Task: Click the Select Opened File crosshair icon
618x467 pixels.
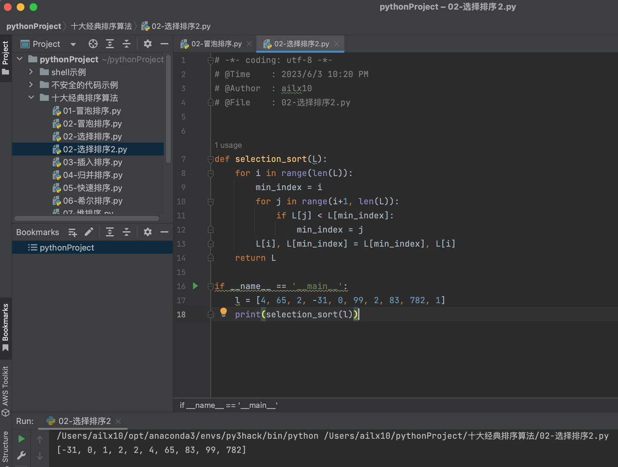Action: [93, 44]
